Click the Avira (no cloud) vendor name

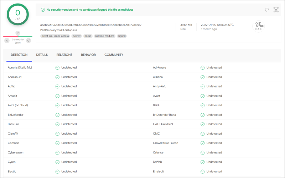click(x=18, y=105)
